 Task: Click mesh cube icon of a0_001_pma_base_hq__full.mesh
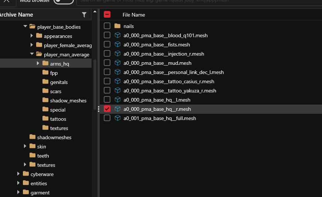tap(117, 118)
